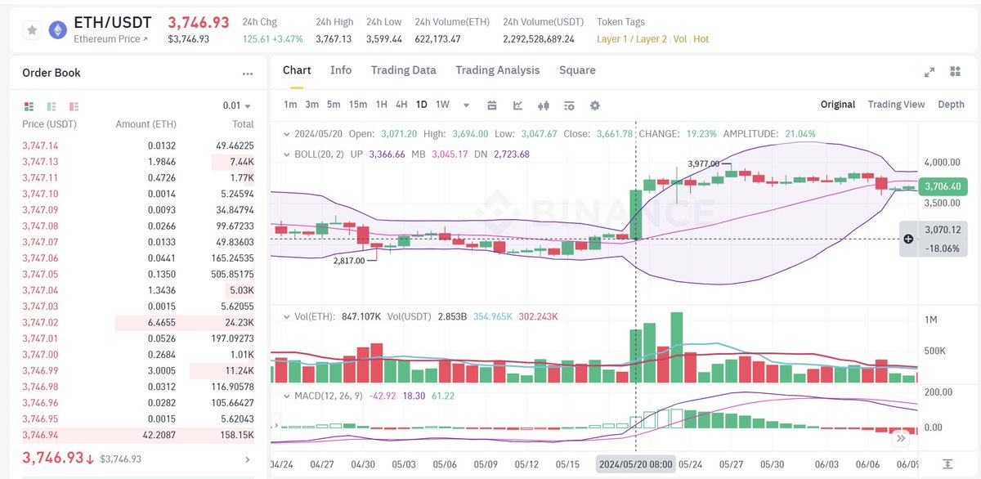The width and height of the screenshot is (981, 479).
Task: Open the Vol token tag
Action: click(680, 39)
